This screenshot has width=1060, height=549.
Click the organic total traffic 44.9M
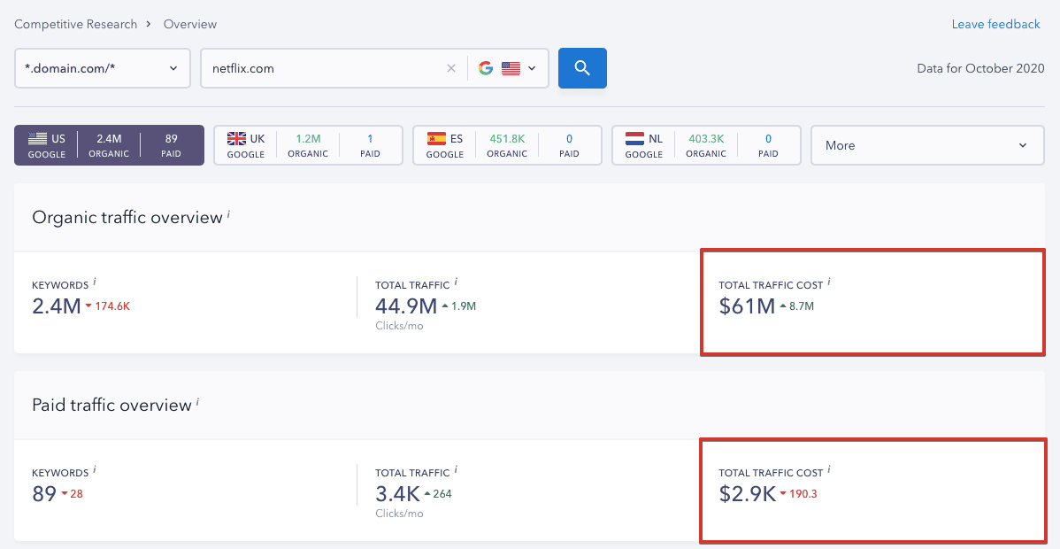click(406, 306)
